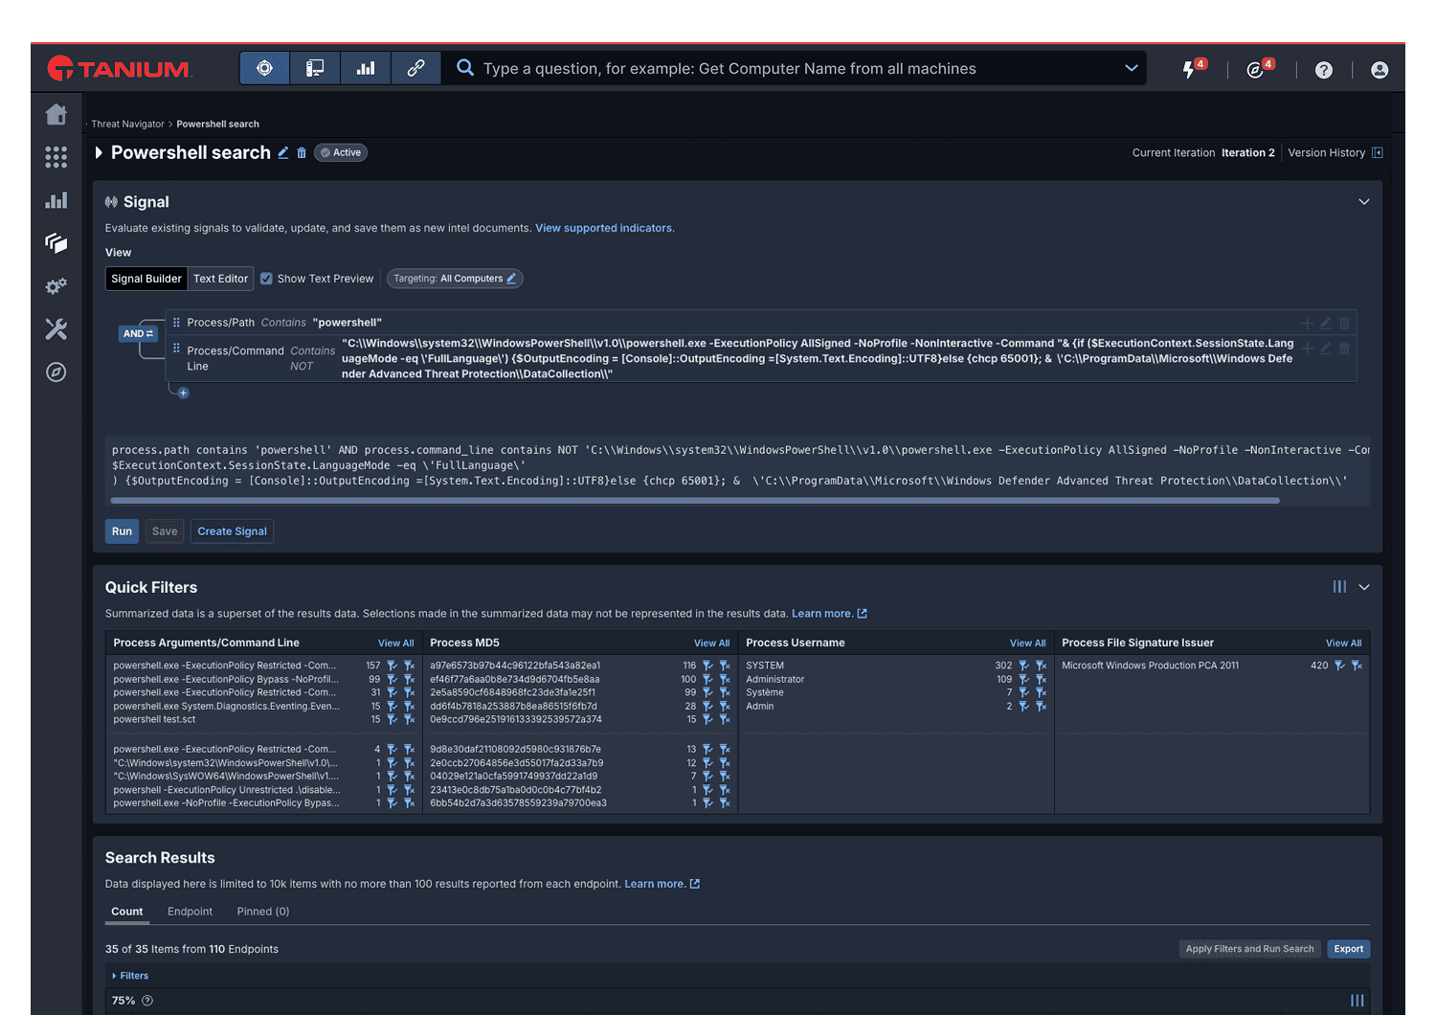Click the help icon next to 75%
This screenshot has height=1015, width=1436.
(147, 1001)
